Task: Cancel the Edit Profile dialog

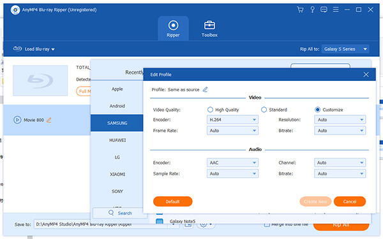Action: click(x=350, y=201)
